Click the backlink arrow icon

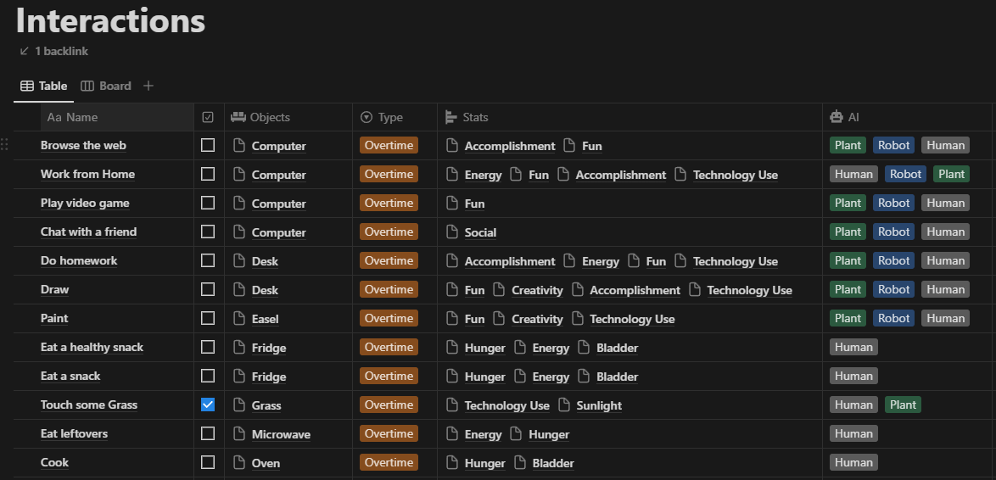pos(25,51)
